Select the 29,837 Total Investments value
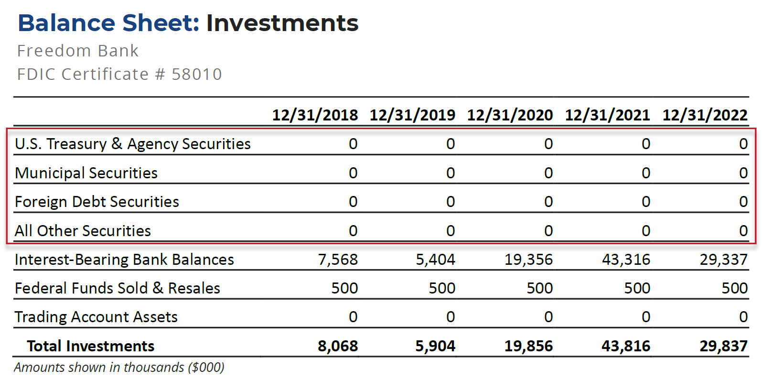 (x=723, y=346)
